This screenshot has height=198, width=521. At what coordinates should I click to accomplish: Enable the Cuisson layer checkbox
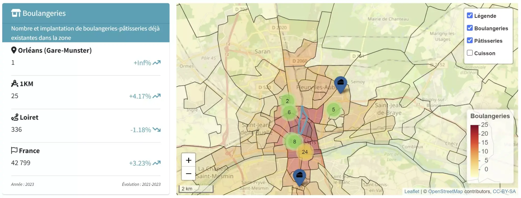(x=470, y=53)
